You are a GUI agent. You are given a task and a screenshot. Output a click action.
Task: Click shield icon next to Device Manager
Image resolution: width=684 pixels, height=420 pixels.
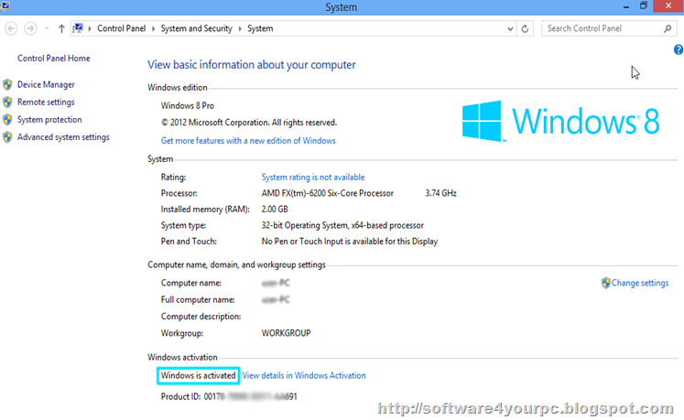[7, 84]
